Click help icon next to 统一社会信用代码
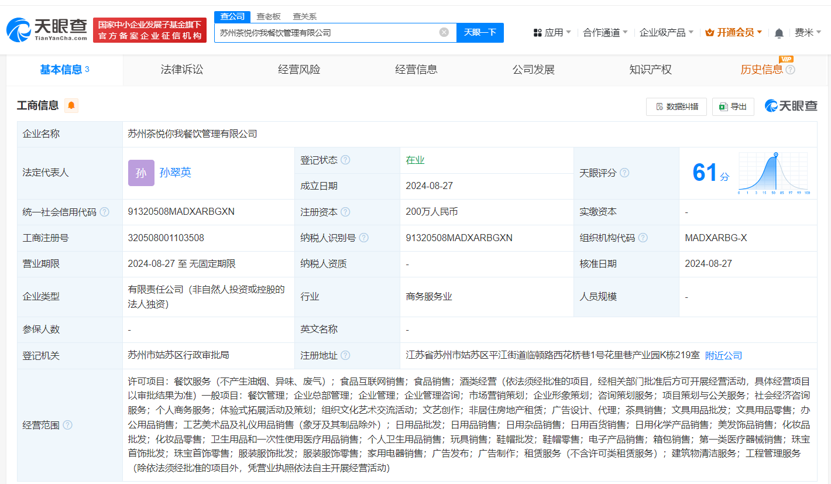Image resolution: width=831 pixels, height=484 pixels. coord(104,212)
